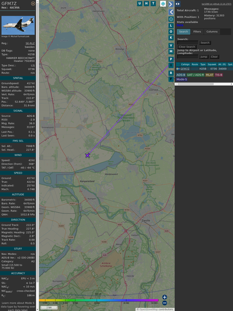233x311 pixels.
Task: Click the T map toggle button
Action: [x=153, y=3]
